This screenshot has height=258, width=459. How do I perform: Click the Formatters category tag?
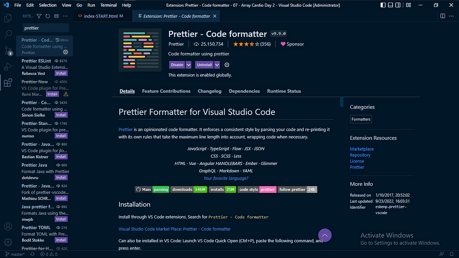tap(361, 119)
